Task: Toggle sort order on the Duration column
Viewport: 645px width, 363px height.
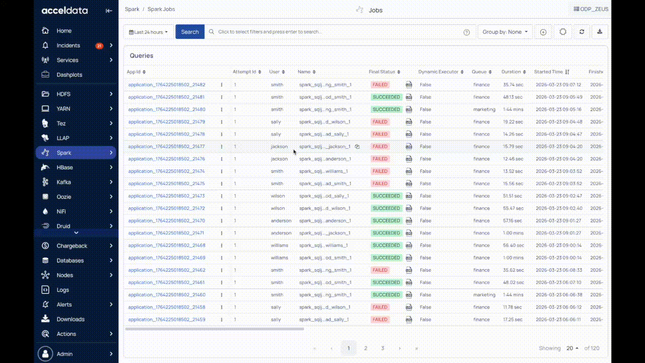Action: (524, 72)
